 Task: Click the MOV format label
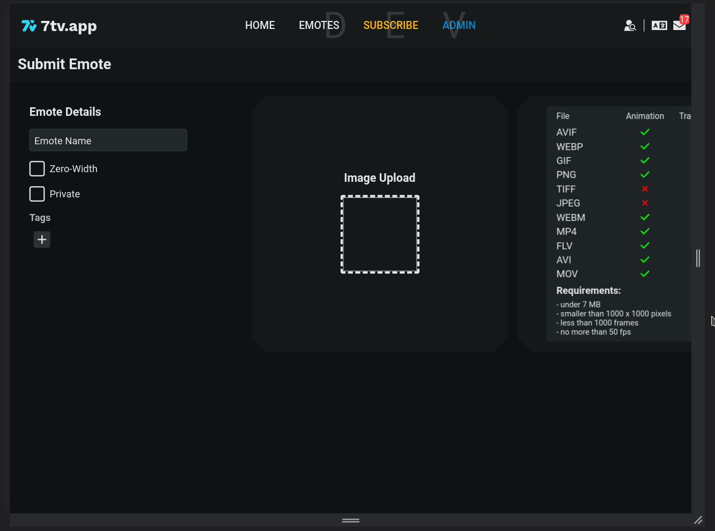pos(567,274)
